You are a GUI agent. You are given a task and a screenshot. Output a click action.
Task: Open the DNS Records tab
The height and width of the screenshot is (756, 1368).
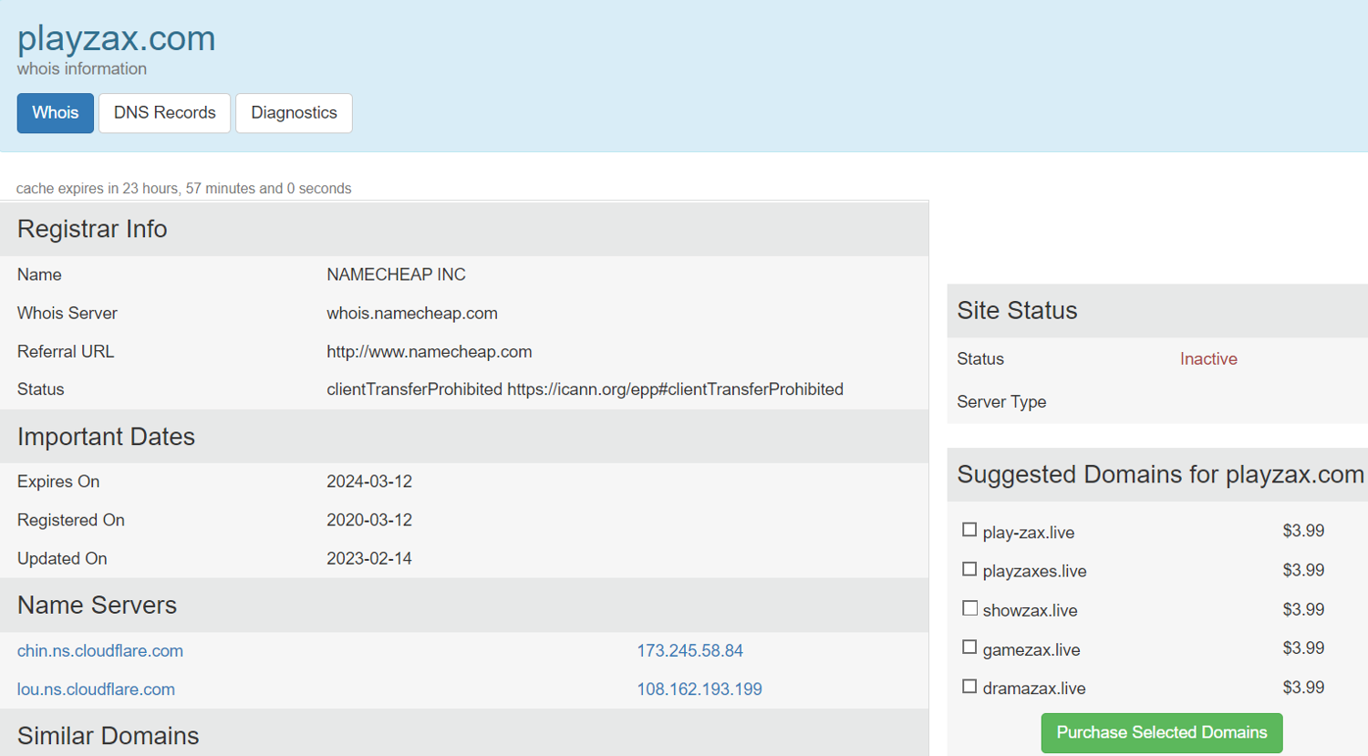(x=164, y=113)
